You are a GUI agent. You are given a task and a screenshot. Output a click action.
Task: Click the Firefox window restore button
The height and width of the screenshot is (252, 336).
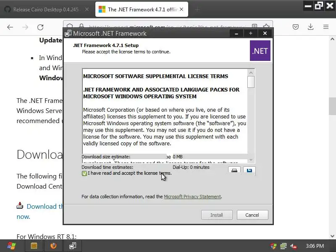pyautogui.click(x=319, y=5)
